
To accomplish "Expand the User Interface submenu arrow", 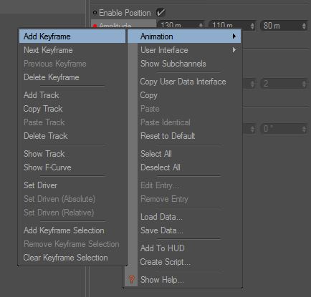I will [x=234, y=50].
